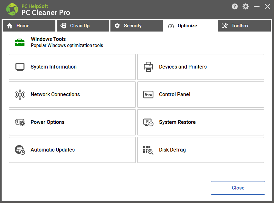Select the Optimize tab label
The width and height of the screenshot is (274, 203).
pyautogui.click(x=187, y=26)
